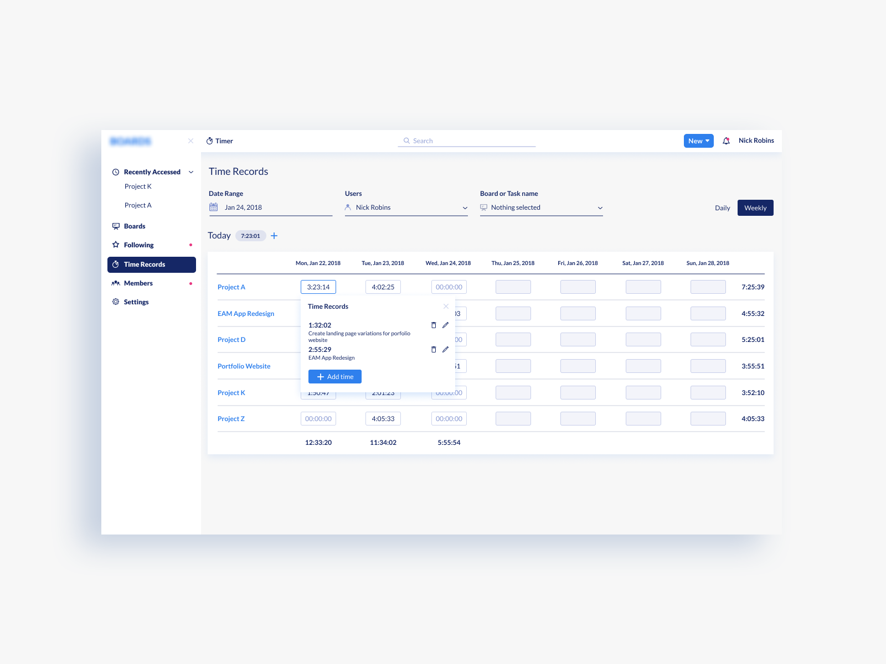886x664 pixels.
Task: Open Project K from Recently Accessed
Action: tap(138, 186)
